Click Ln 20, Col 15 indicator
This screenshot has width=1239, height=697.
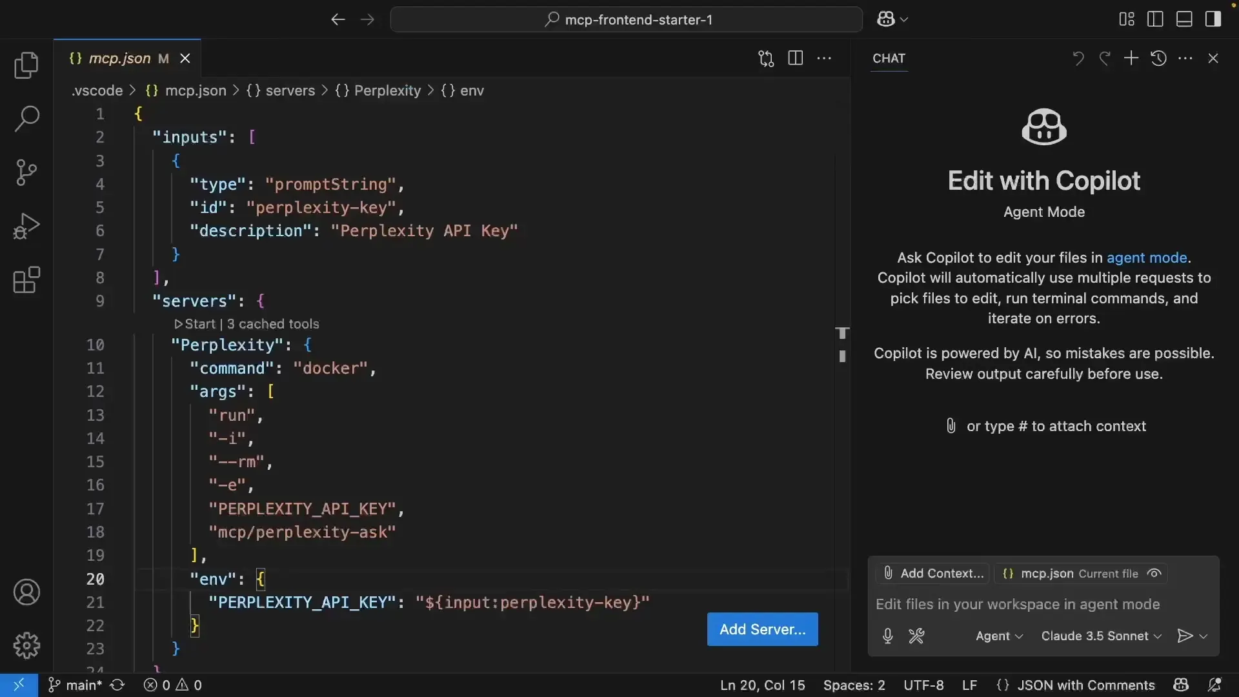[x=763, y=685]
